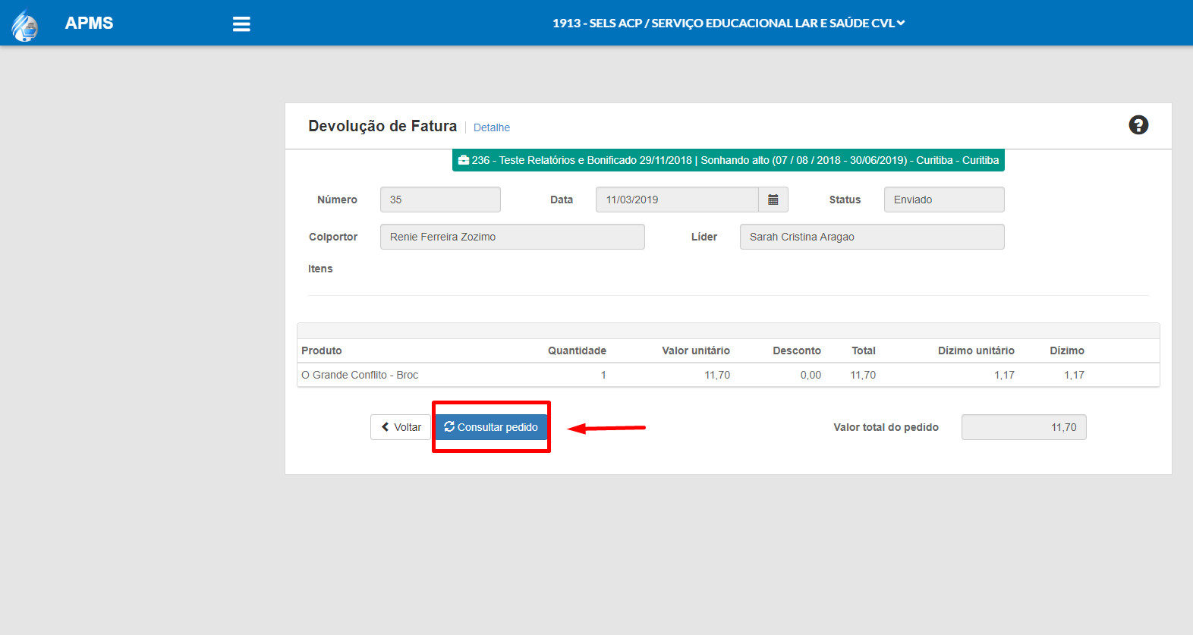This screenshot has height=635, width=1193.
Task: Open the help question mark icon
Action: 1138,125
